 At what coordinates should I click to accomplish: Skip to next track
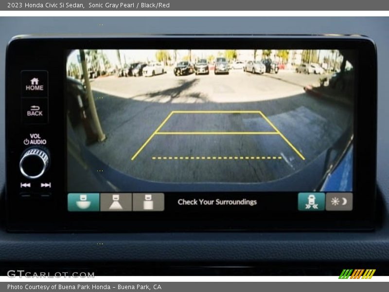point(45,185)
